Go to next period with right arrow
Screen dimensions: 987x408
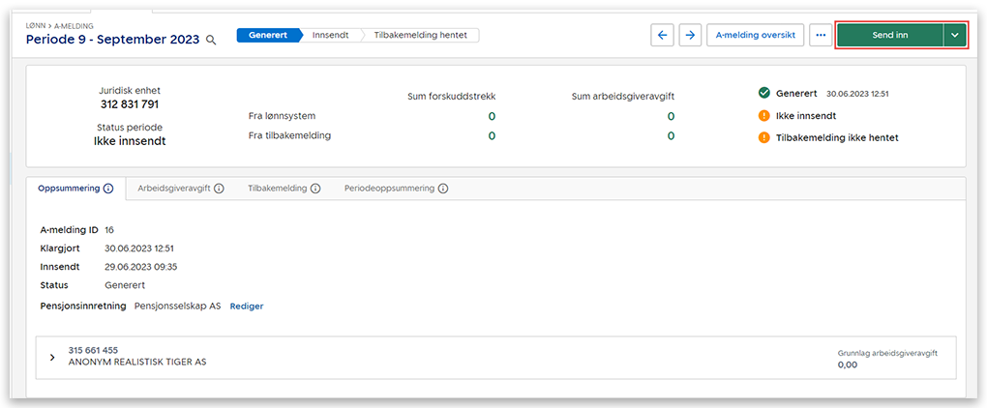(x=690, y=35)
